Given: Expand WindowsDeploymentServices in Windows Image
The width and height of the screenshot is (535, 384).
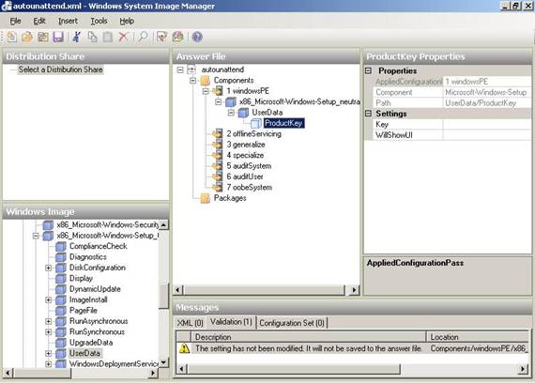Looking at the screenshot, I should click(x=49, y=364).
